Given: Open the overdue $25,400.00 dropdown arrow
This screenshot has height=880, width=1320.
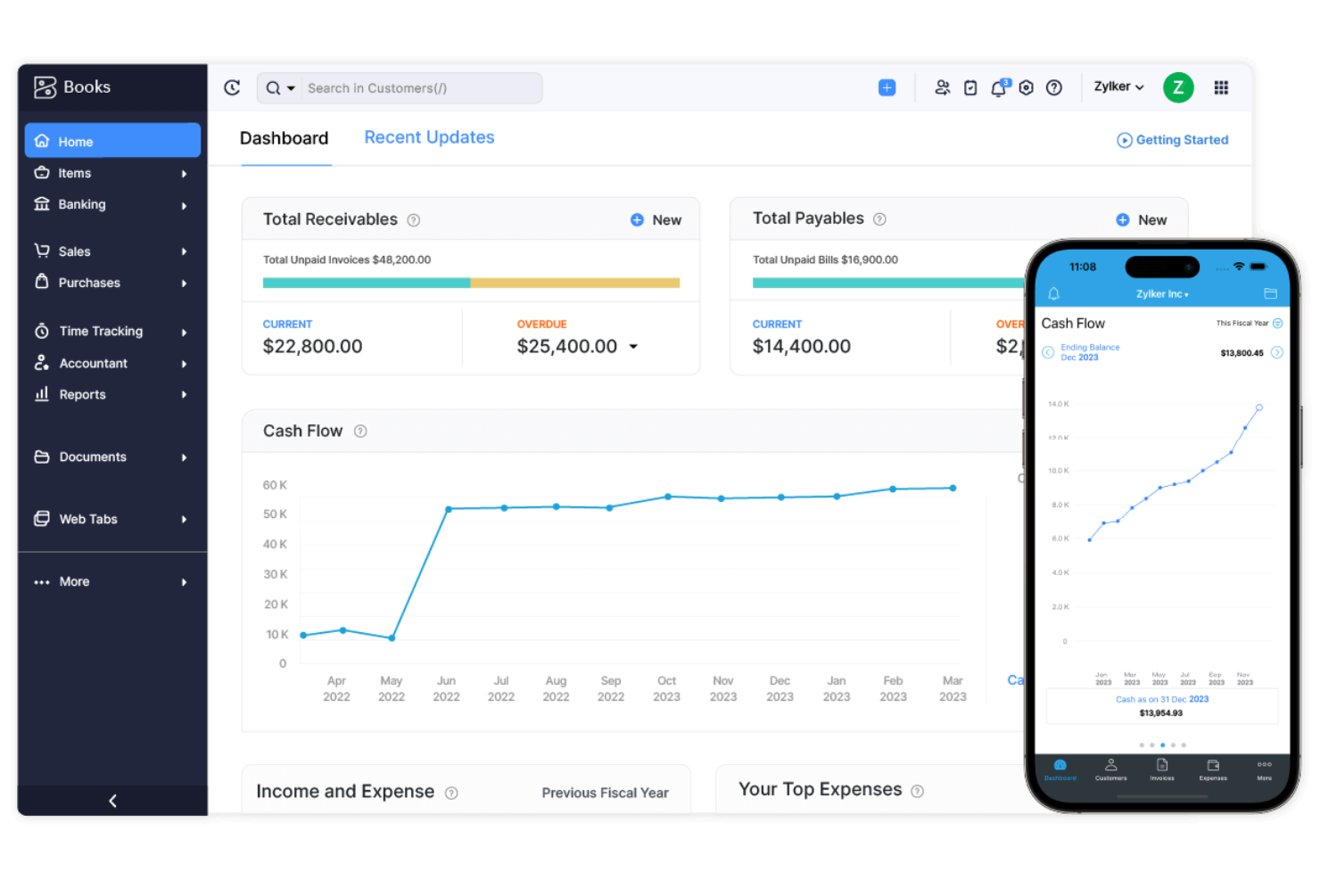Looking at the screenshot, I should pyautogui.click(x=633, y=347).
